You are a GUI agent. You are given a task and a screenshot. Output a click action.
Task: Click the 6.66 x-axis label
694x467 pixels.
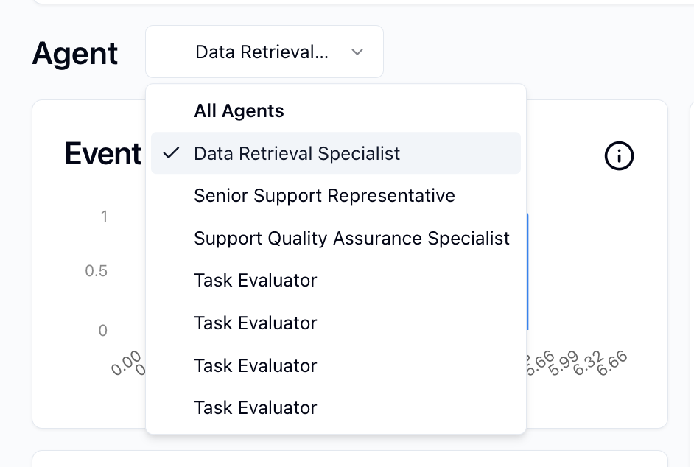point(612,364)
